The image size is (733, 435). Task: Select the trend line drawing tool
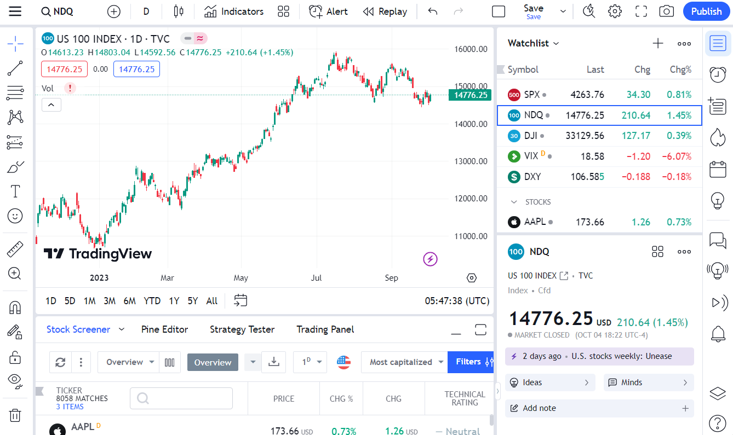pyautogui.click(x=15, y=68)
